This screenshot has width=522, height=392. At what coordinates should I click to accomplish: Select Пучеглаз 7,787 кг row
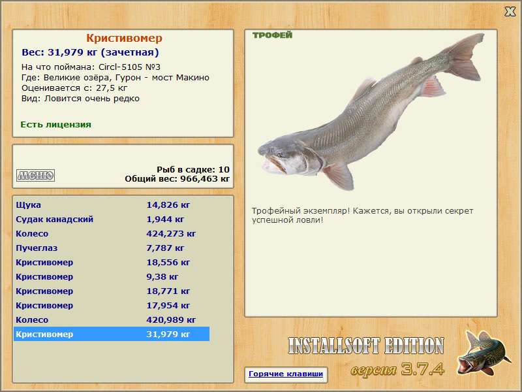click(x=111, y=248)
